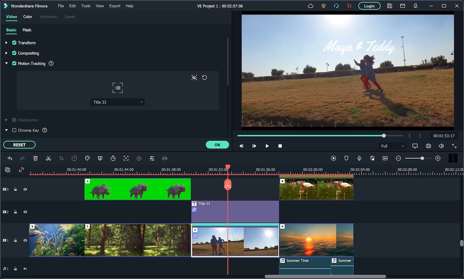Open the Export menu
Screen dimensions: 464x279
click(x=115, y=6)
